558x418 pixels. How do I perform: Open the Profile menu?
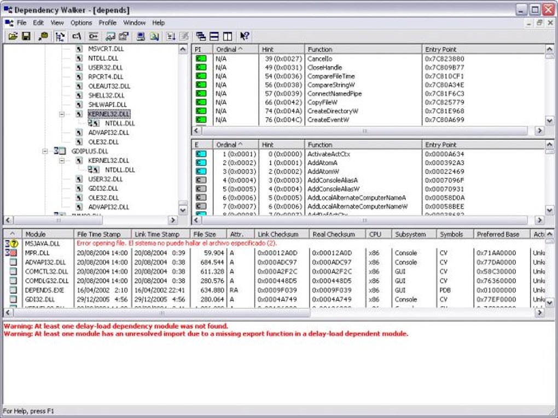click(x=107, y=23)
